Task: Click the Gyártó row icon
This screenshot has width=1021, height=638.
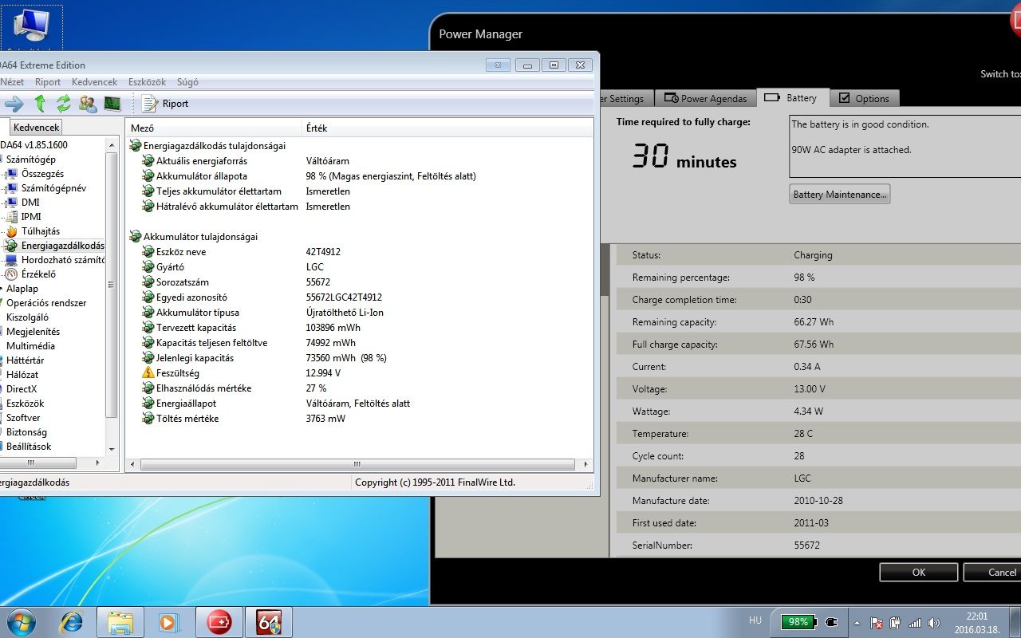Action: click(x=148, y=267)
